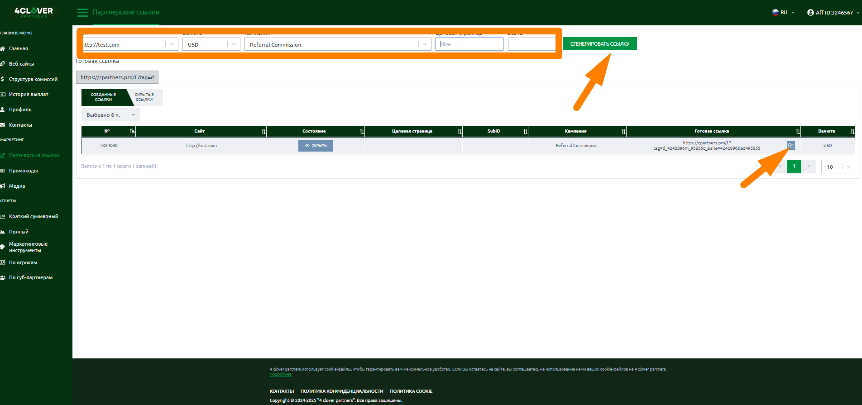Viewport: 862px width, 405px height.
Task: Sort table by Кампания column arrows
Action: (x=623, y=131)
